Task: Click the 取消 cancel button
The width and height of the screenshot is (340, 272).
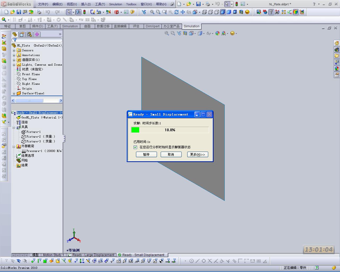Action: point(171,155)
